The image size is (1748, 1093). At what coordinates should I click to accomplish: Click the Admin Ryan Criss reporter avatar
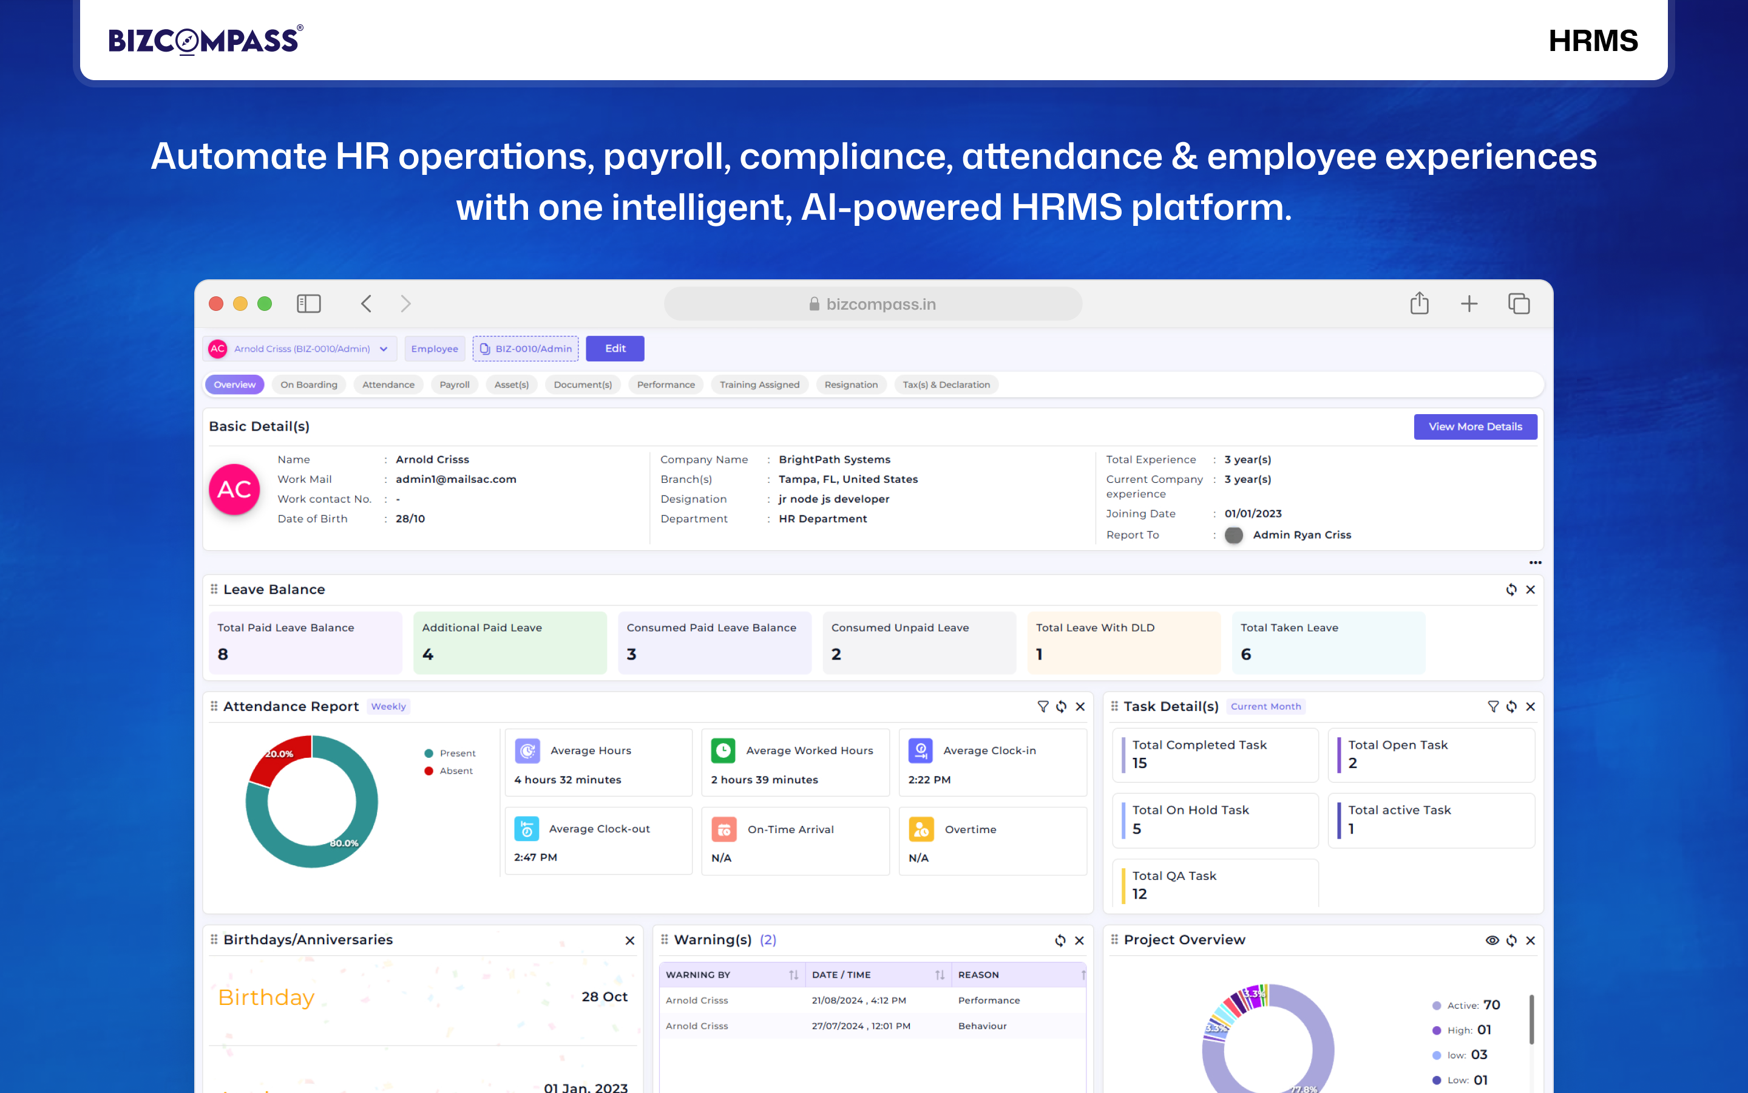pos(1234,535)
